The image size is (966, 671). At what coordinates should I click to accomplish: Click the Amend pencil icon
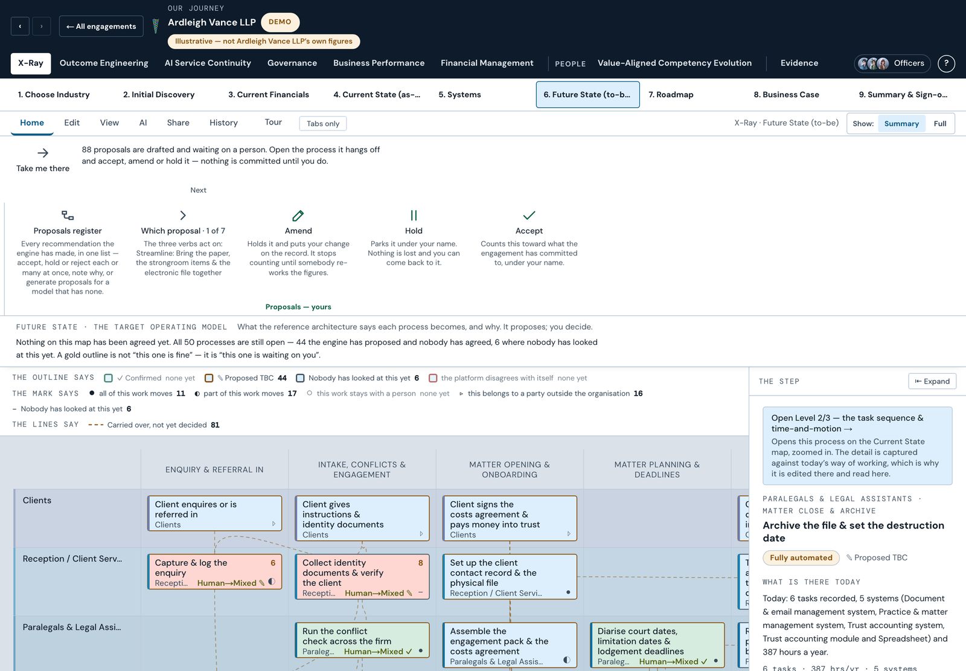(298, 215)
